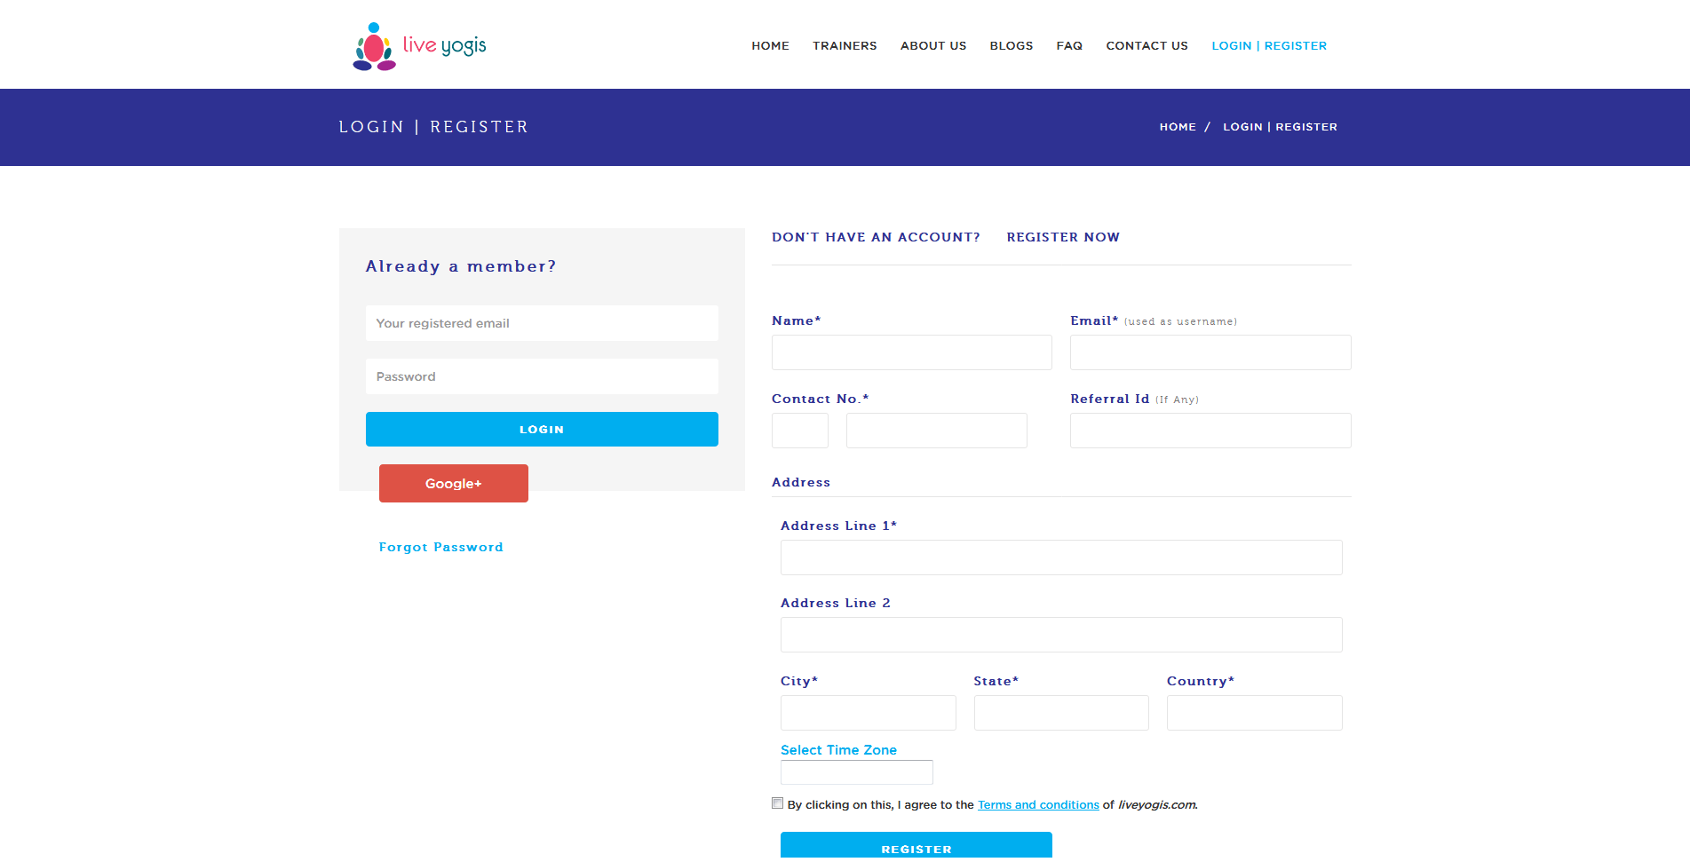Viewport: 1690px width, 862px height.
Task: Focus the registered email login field
Action: coord(542,323)
